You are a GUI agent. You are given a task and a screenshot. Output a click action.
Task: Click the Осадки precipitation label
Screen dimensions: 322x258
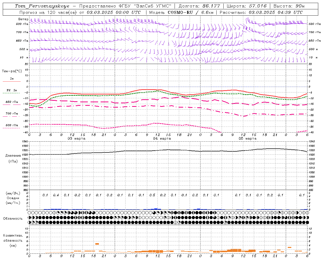point(13,198)
